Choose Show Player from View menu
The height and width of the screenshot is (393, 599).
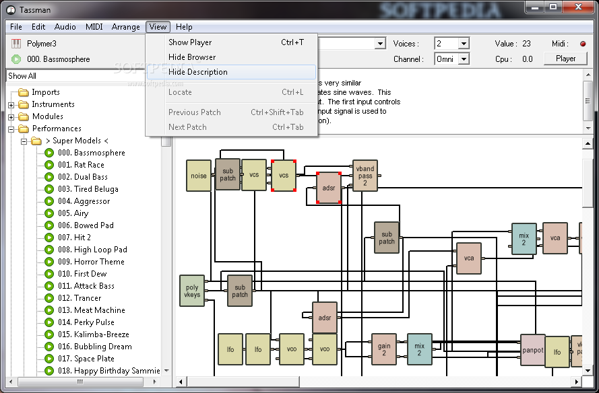[x=232, y=42]
